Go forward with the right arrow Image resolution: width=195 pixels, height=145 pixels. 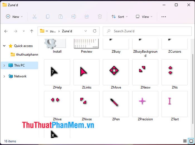point(15,31)
